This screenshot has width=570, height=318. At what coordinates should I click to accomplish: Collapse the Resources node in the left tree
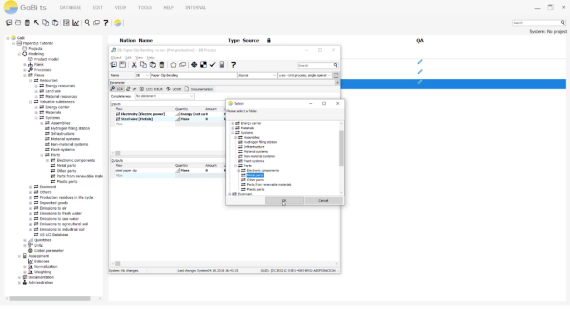31,81
